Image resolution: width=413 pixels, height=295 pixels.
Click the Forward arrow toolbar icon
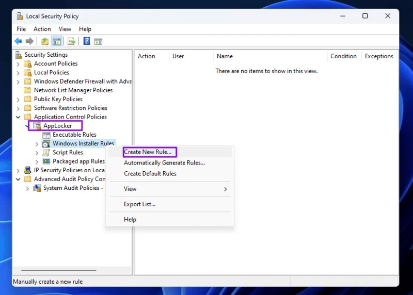(29, 41)
